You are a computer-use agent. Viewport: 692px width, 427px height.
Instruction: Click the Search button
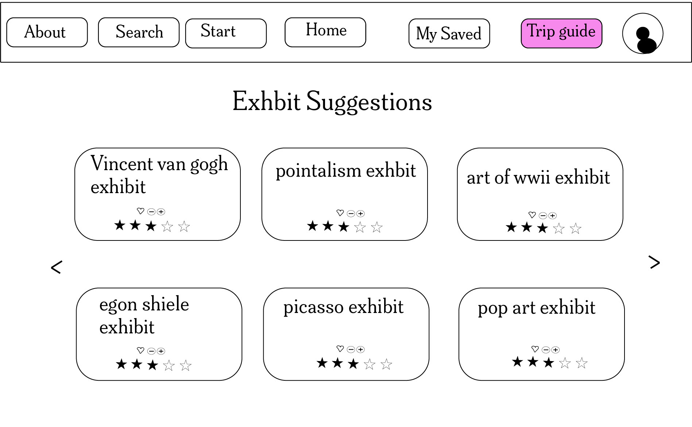point(139,32)
